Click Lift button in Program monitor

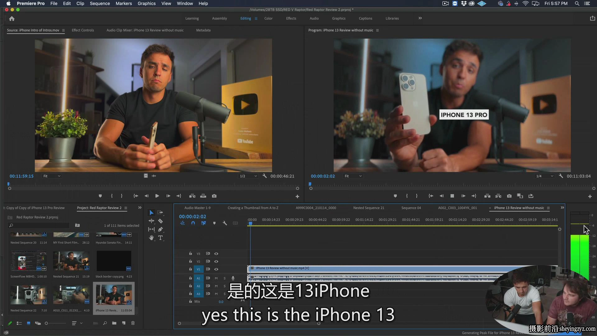point(487,196)
